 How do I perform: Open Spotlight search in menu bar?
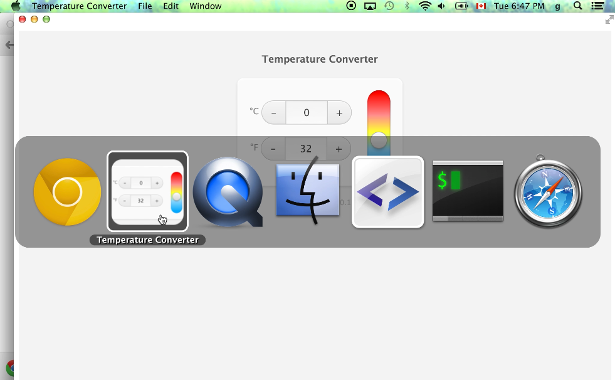577,6
